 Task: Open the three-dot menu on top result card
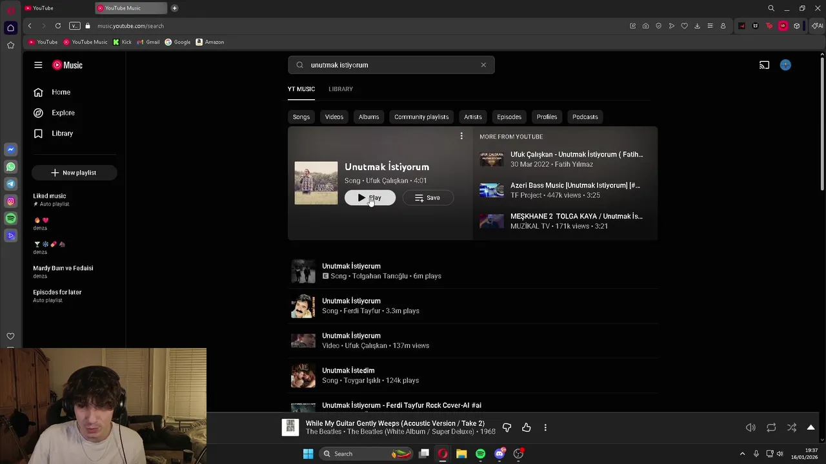461,136
